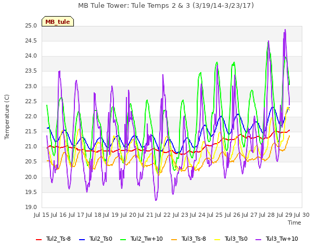
Task: Select the Tul2_Ts-8 legend label
Action: (58, 239)
